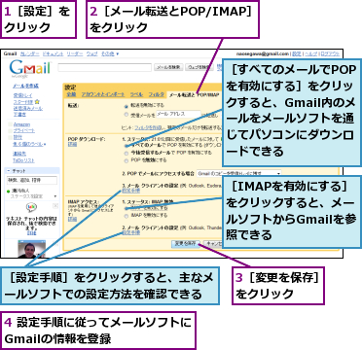The height and width of the screenshot is (350, 362).
Task: Click the ドキュメント link in top bar
Action: 54,53
